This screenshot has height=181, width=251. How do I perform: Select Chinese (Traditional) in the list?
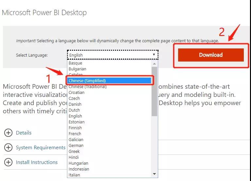click(109, 86)
